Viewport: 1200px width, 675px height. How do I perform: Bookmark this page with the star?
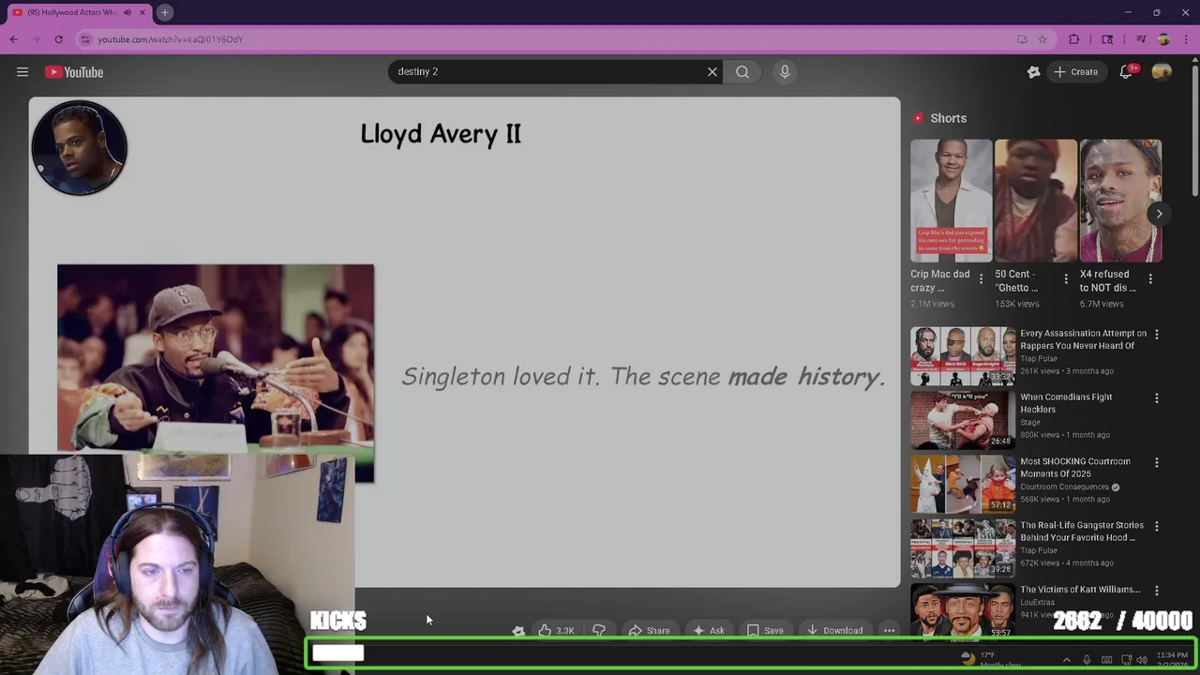pos(1042,39)
